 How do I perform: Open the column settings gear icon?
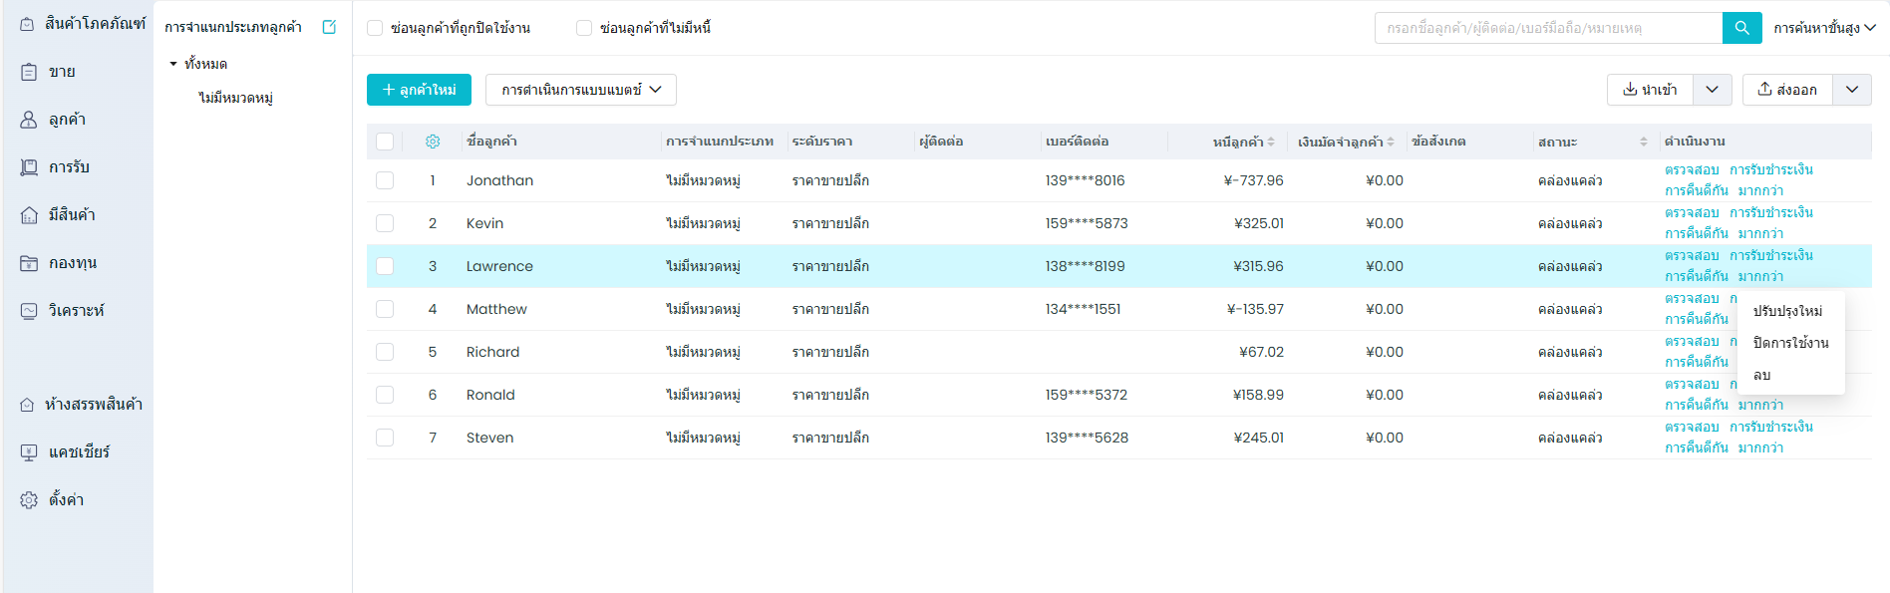pos(433,142)
